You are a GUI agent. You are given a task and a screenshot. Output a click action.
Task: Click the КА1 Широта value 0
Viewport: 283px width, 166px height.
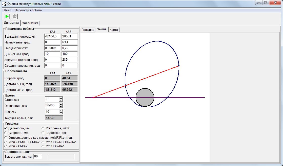coord(52,78)
